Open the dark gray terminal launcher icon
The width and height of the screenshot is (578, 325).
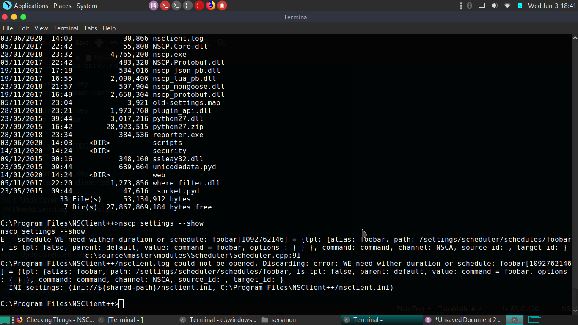(176, 6)
